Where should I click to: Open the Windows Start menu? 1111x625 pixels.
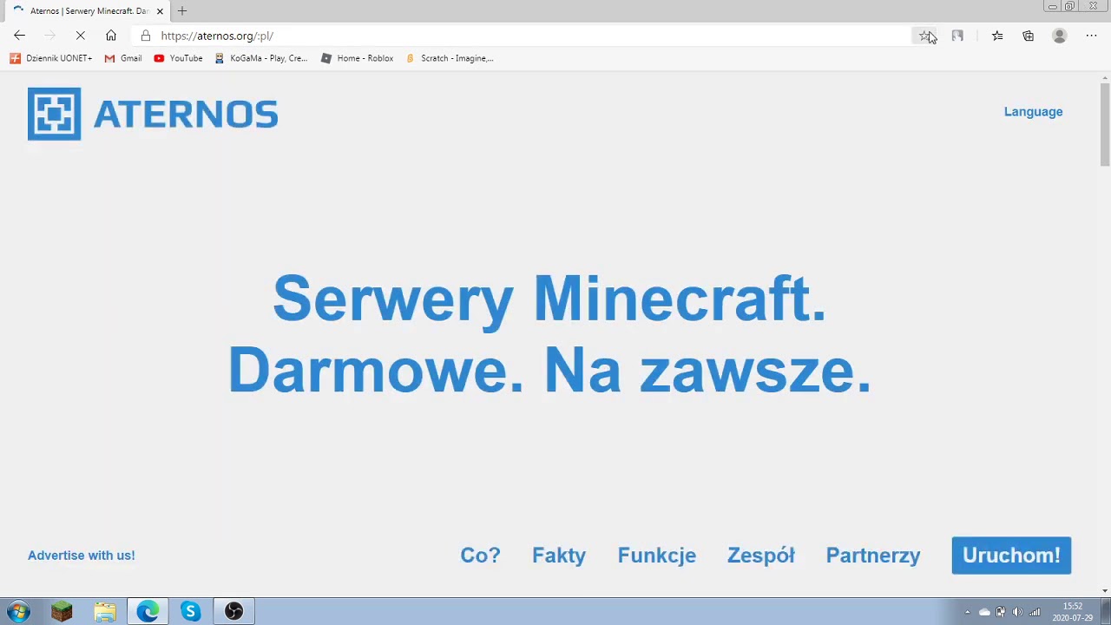pos(19,612)
